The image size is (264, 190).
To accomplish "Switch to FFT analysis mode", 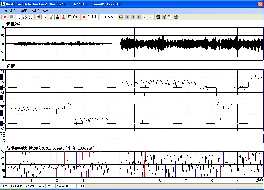I will (69, 17).
